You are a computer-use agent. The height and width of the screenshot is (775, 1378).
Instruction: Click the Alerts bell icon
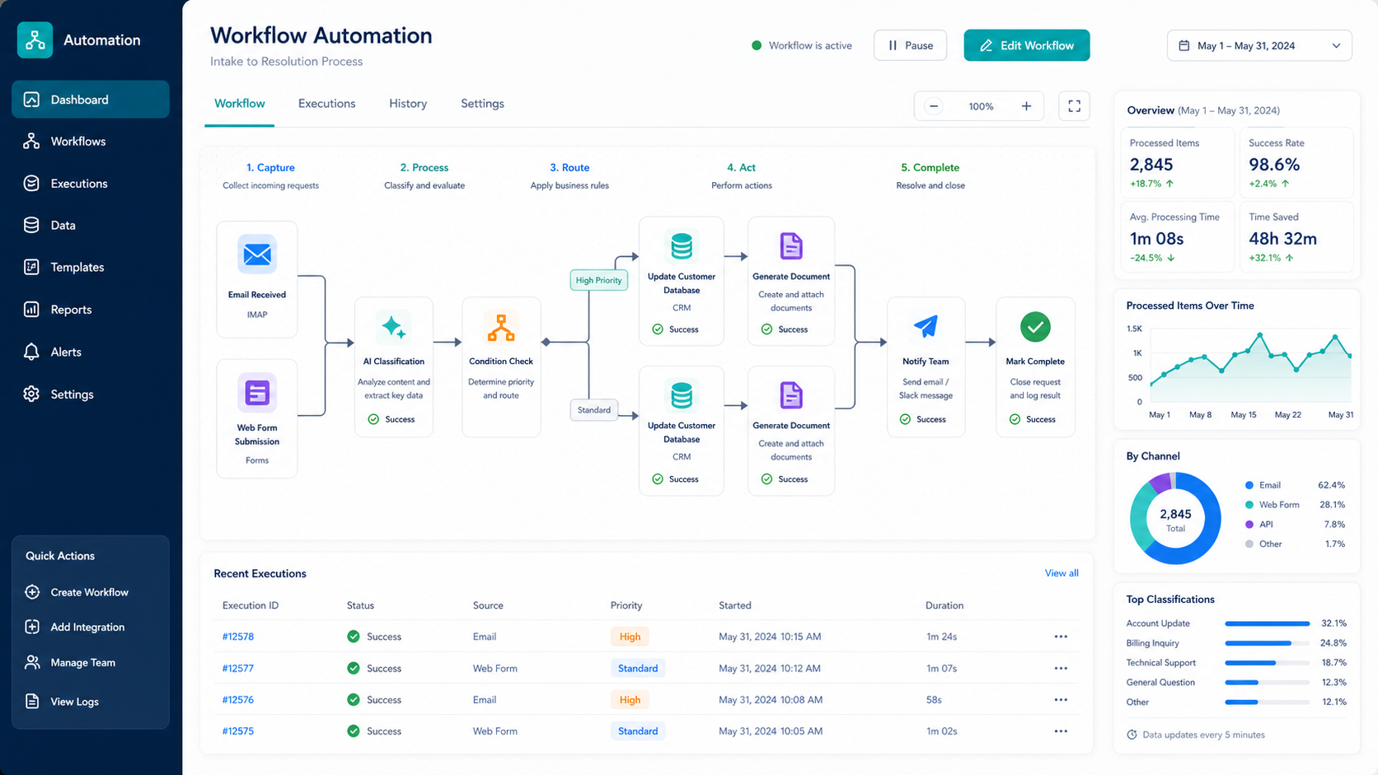[31, 352]
